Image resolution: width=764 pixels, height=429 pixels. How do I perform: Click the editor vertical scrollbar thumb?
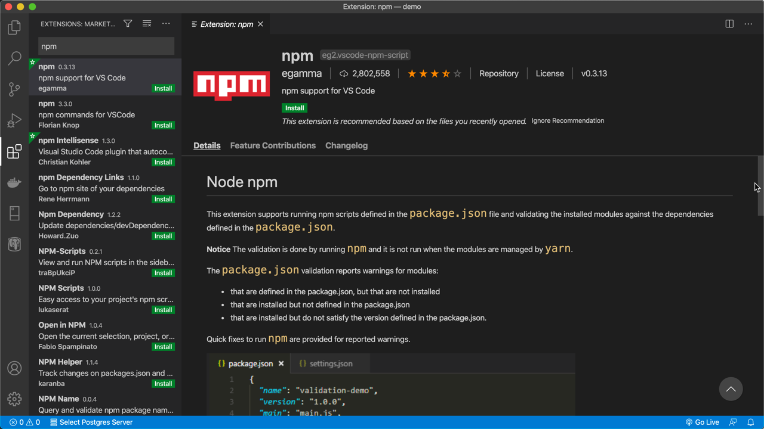coord(760,186)
